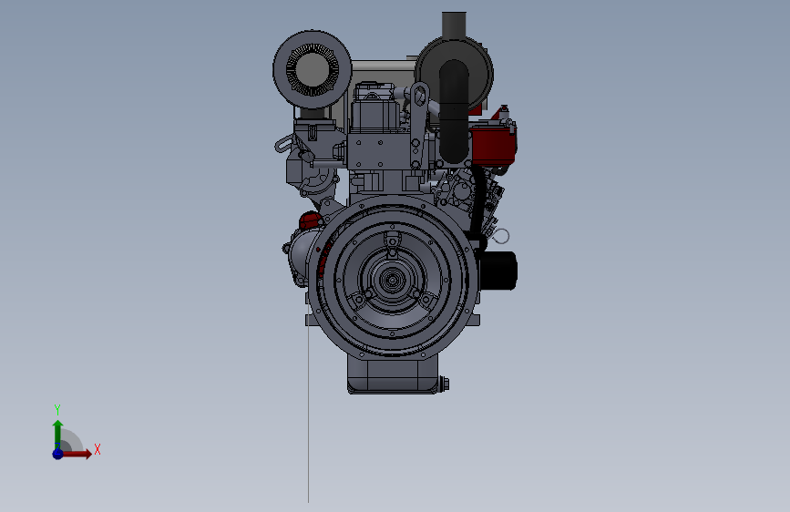790x512 pixels.
Task: Click the green Y axis arrow of the triad
Action: pyautogui.click(x=57, y=434)
